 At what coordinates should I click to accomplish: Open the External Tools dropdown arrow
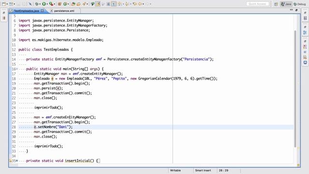click(x=55, y=4)
